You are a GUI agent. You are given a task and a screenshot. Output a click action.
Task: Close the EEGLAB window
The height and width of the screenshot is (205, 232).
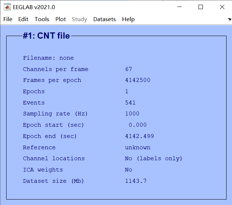click(222, 7)
